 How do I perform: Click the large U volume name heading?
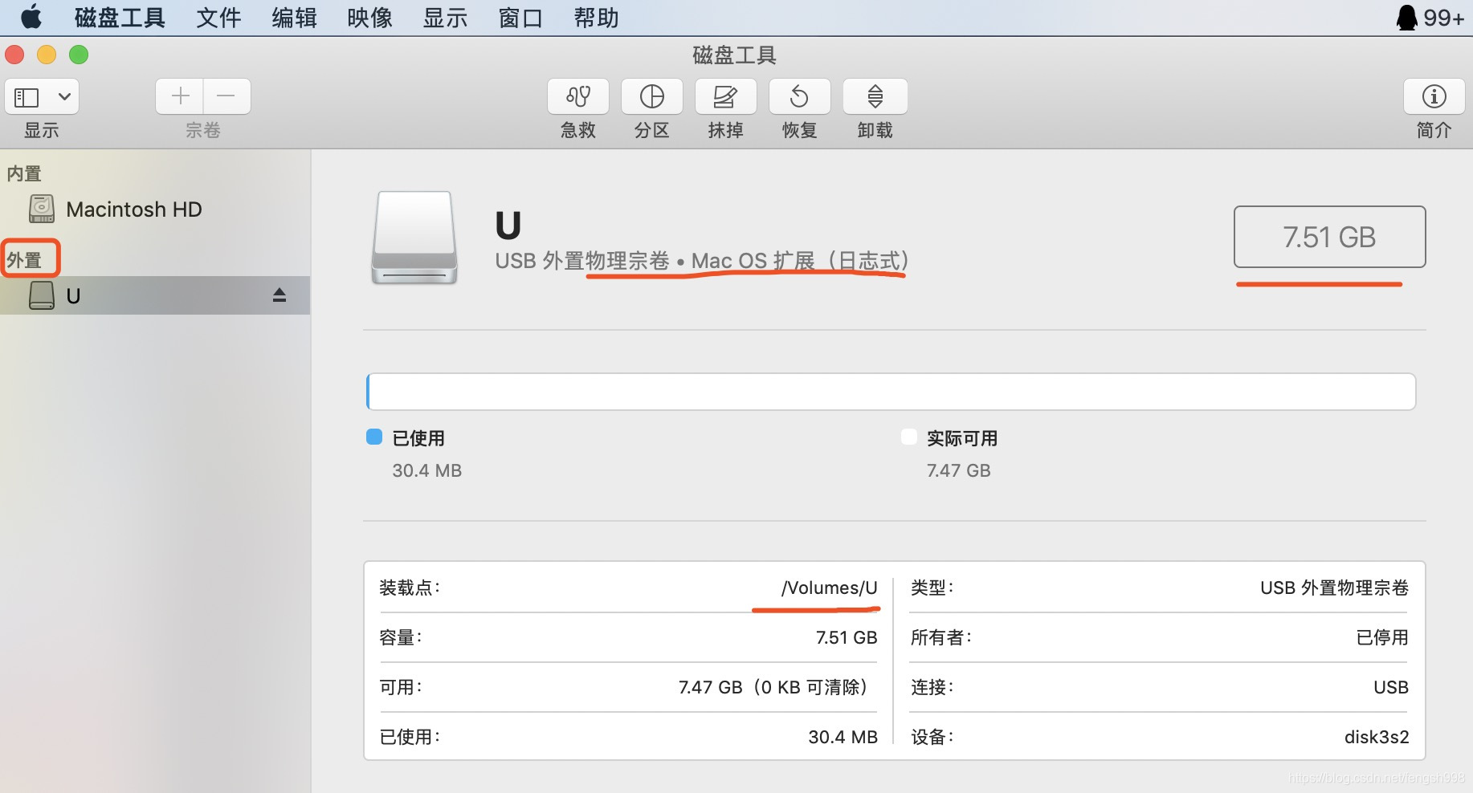pos(508,226)
